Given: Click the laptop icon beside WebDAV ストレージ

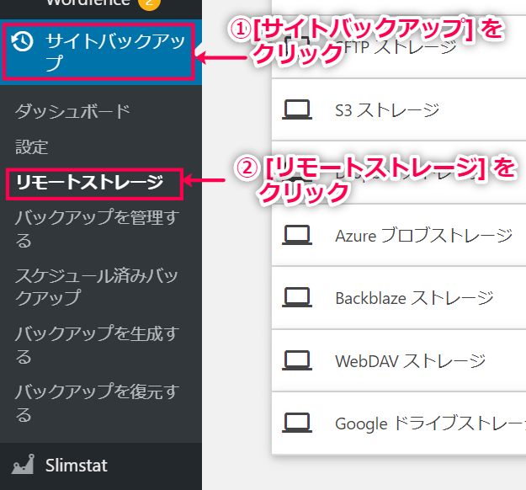Looking at the screenshot, I should [x=297, y=360].
